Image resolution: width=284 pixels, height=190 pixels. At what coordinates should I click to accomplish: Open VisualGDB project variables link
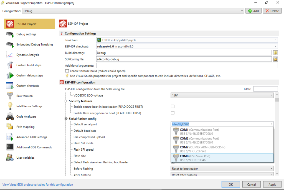pos(38,184)
